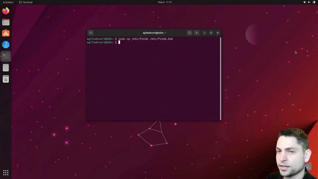Viewport: 318px width, 179px height.
Task: Open the Files manager from the dock
Action: 5,22
